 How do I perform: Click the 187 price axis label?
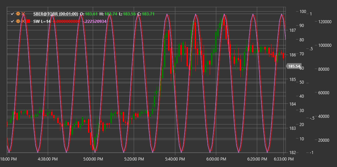coord(292,30)
